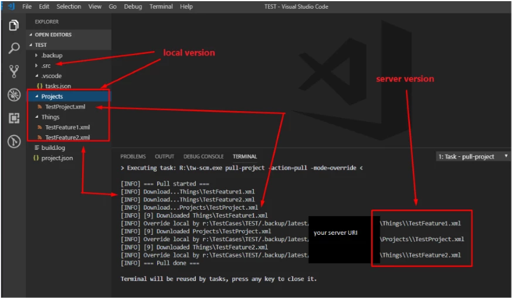Screen dimensions: 512x298
Task: Open the Explorer view in activity bar
Action: (x=13, y=25)
